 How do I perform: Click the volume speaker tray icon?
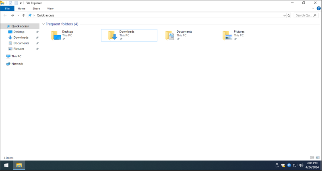coord(301,165)
